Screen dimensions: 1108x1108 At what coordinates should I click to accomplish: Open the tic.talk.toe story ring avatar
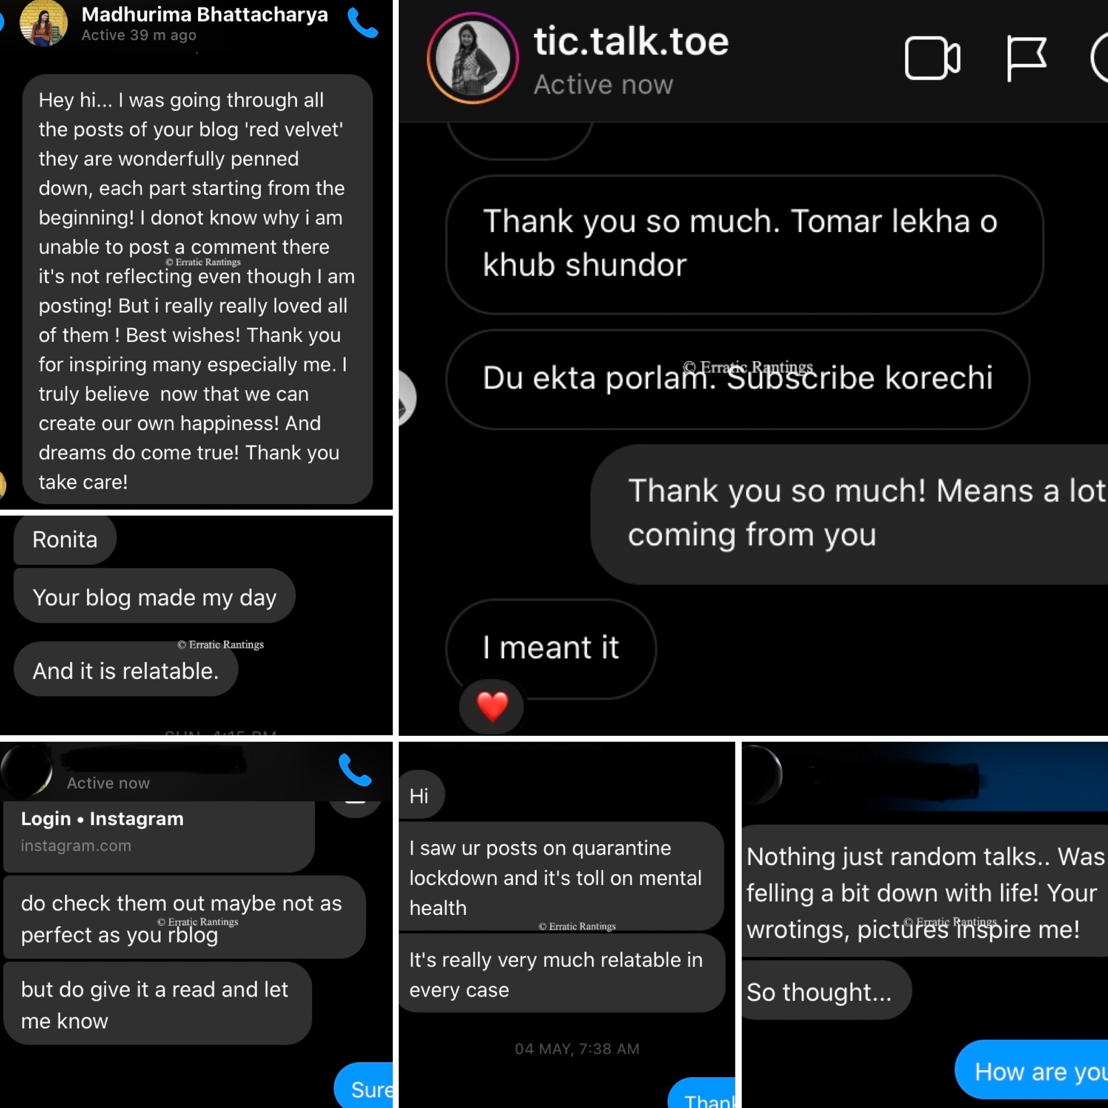coord(472,58)
